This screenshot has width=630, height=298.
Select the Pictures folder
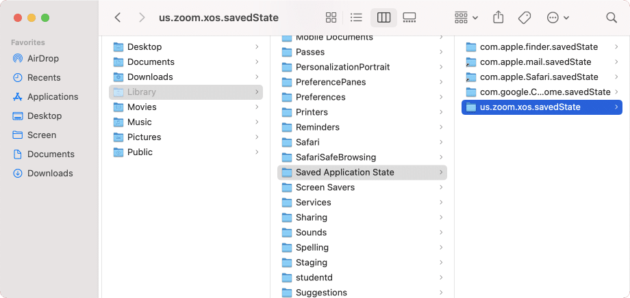[x=186, y=137]
